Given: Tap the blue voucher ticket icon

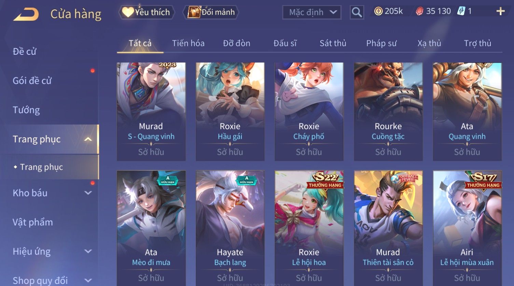Looking at the screenshot, I should tap(461, 11).
